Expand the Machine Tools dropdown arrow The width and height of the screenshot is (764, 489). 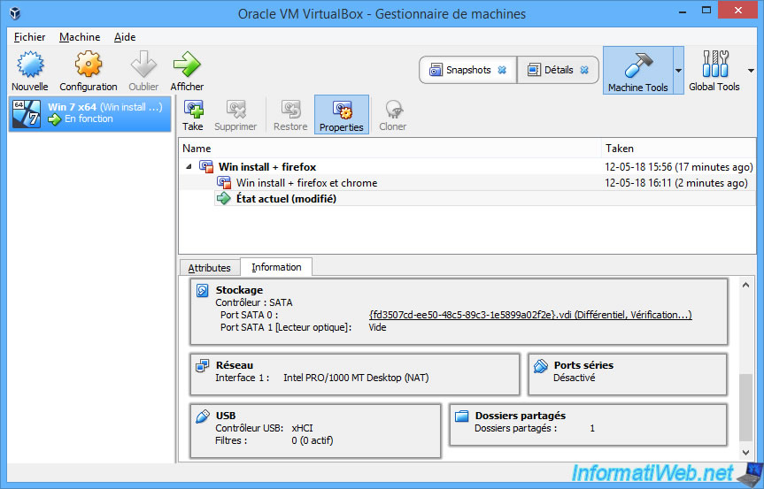[679, 70]
